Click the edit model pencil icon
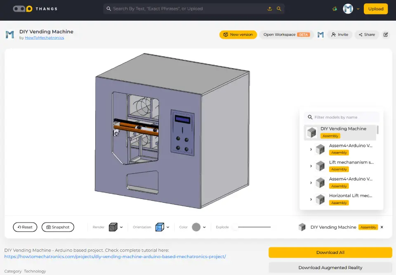The image size is (396, 275). click(x=386, y=35)
